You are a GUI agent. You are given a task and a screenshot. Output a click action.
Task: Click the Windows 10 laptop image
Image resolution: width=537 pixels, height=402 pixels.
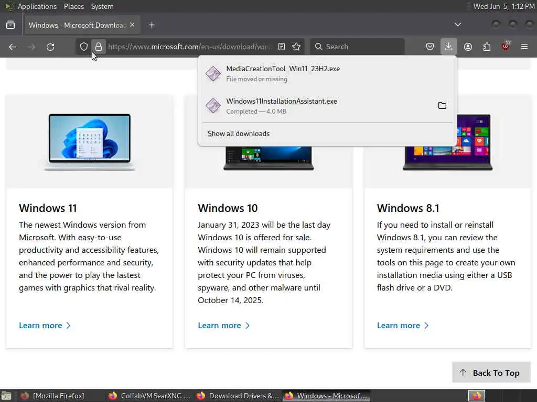click(x=268, y=158)
